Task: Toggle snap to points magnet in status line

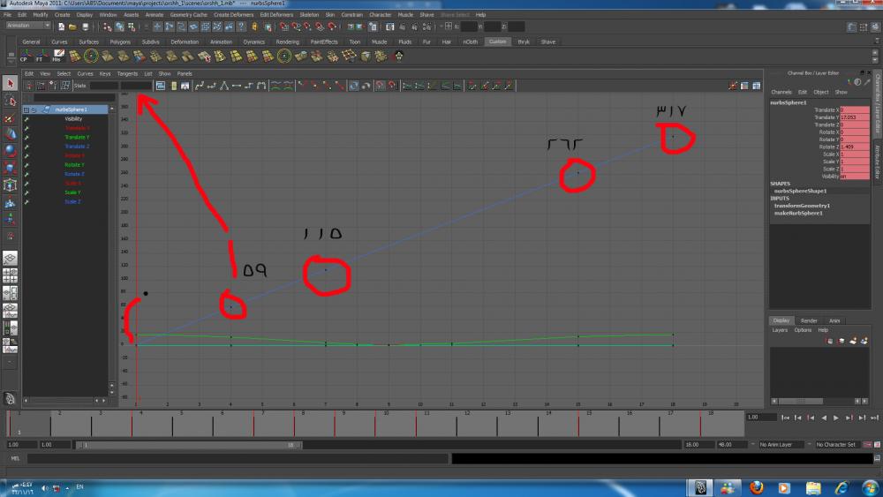Action: (x=307, y=26)
